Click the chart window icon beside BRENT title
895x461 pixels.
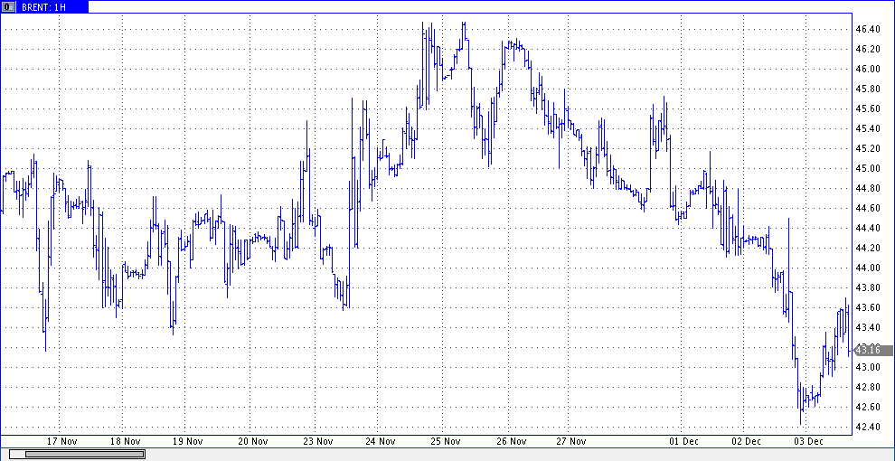(x=8, y=7)
